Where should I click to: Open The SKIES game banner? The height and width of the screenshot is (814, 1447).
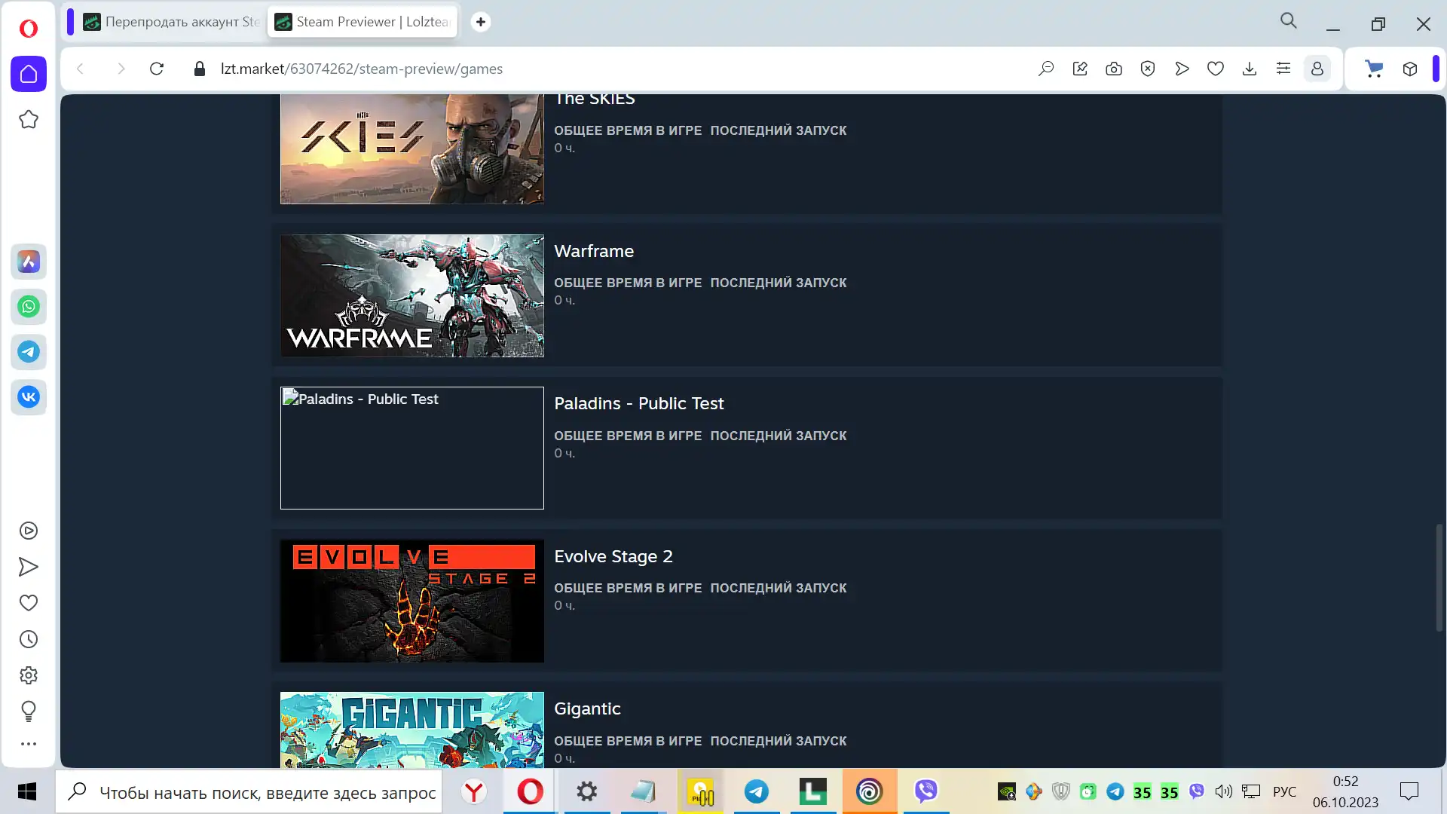point(412,149)
